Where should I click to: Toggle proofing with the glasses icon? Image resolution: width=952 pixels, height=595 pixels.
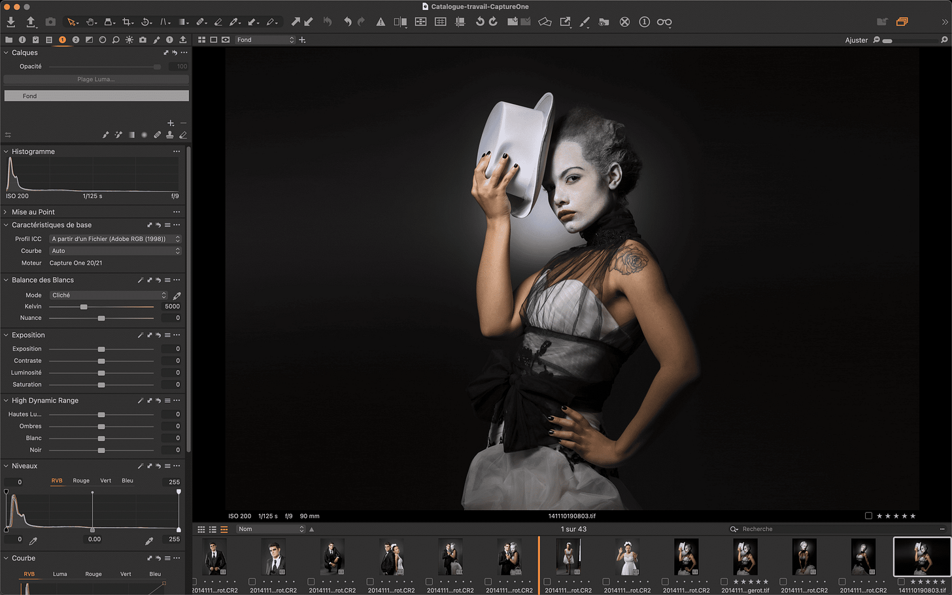[x=664, y=22]
